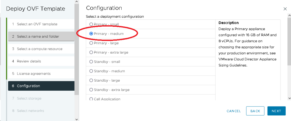
Task: Click the Cancel button
Action: pyautogui.click(x=234, y=111)
